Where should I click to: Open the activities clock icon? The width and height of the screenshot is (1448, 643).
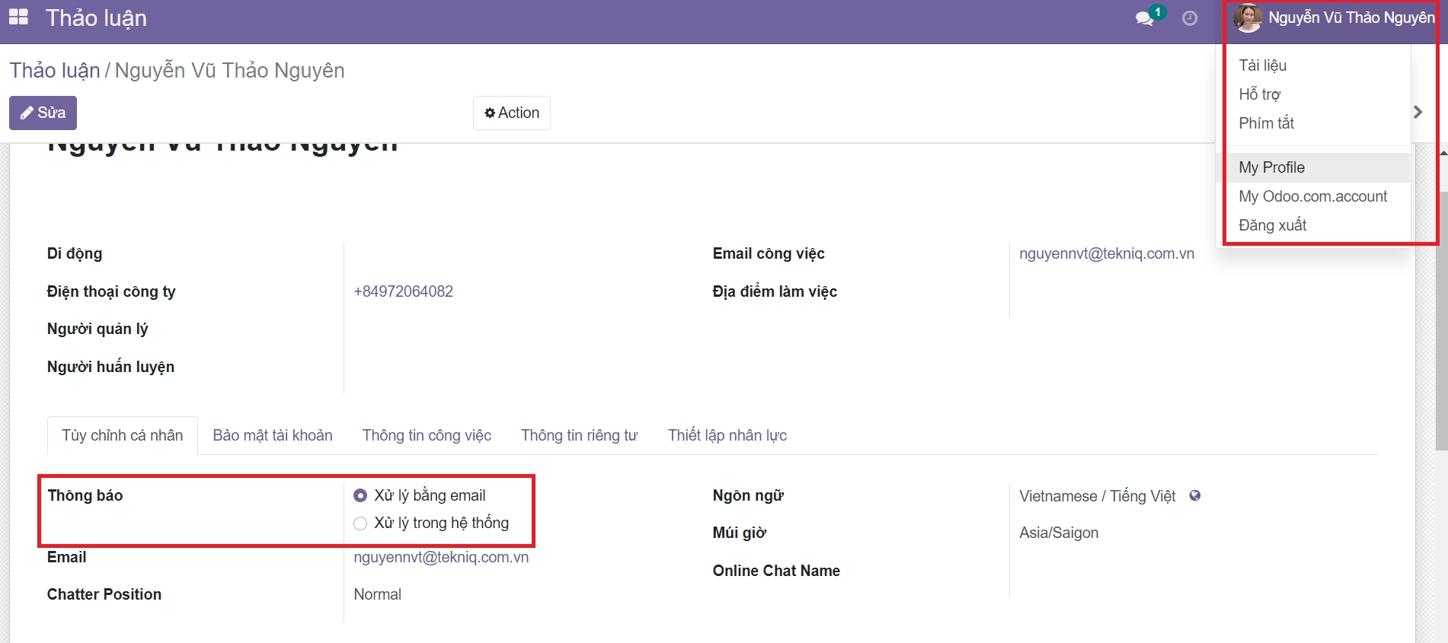point(1189,18)
